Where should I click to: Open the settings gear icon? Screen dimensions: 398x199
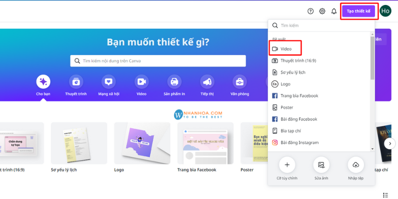(322, 11)
